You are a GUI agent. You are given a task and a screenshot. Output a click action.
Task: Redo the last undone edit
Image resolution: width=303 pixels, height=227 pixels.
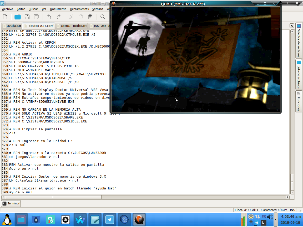click(59, 17)
